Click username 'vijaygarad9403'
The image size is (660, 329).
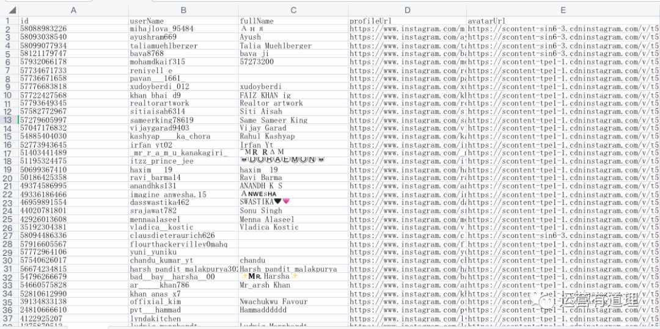point(159,128)
